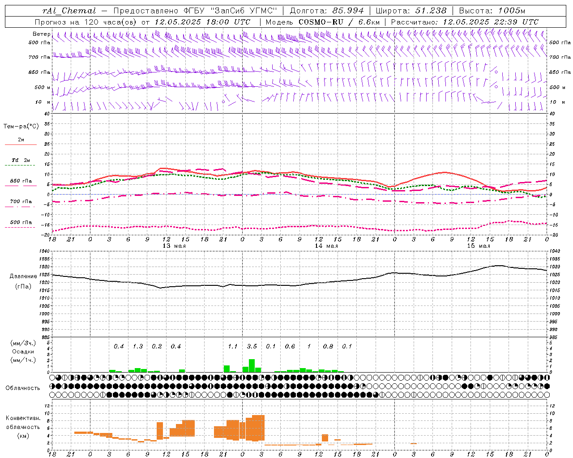This screenshot has height=458, width=573.
Task: Click the 850 гПа temperature legend entry
Action: point(21,181)
